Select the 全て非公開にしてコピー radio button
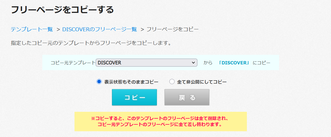Image resolution: width=331 pixels, height=137 pixels. (172, 82)
